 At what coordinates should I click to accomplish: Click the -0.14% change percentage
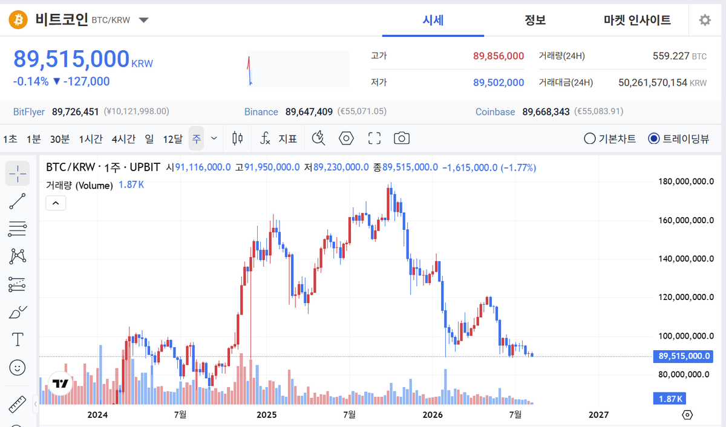pyautogui.click(x=31, y=82)
